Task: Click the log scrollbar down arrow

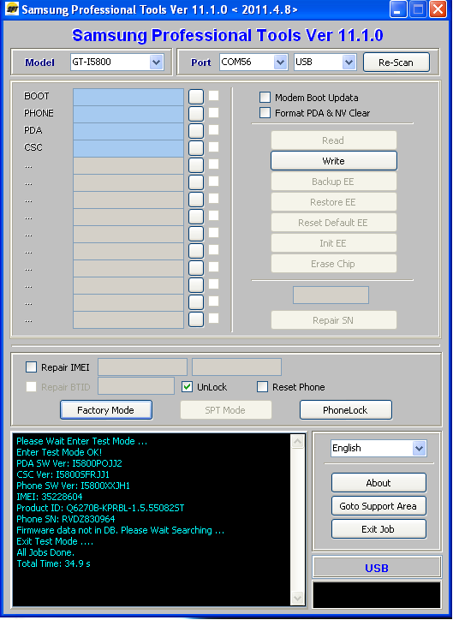Action: pos(298,597)
